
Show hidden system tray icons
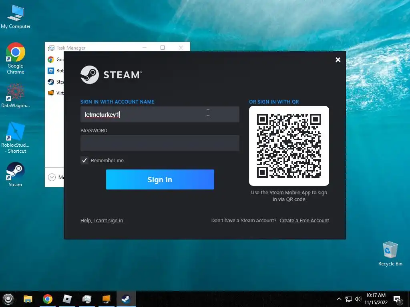(339, 299)
